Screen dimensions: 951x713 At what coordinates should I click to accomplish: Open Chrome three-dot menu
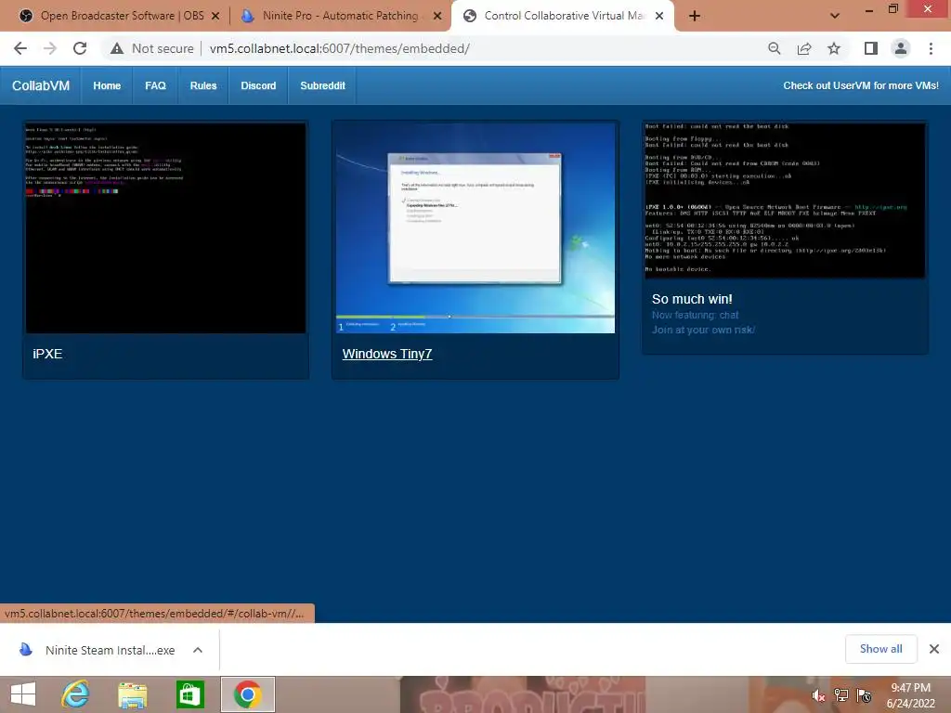coord(931,48)
